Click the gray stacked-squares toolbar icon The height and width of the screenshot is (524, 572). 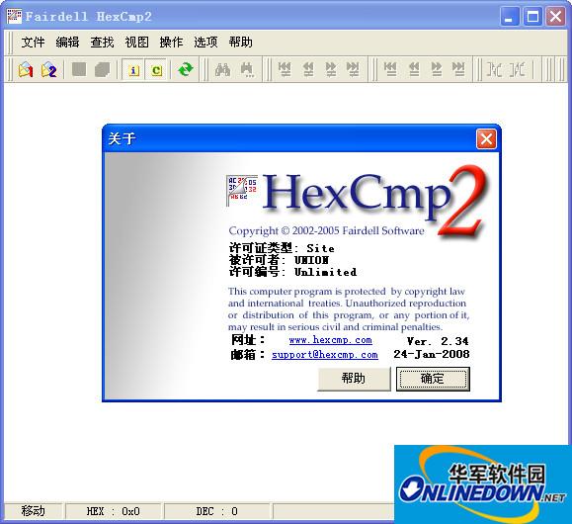tap(102, 69)
